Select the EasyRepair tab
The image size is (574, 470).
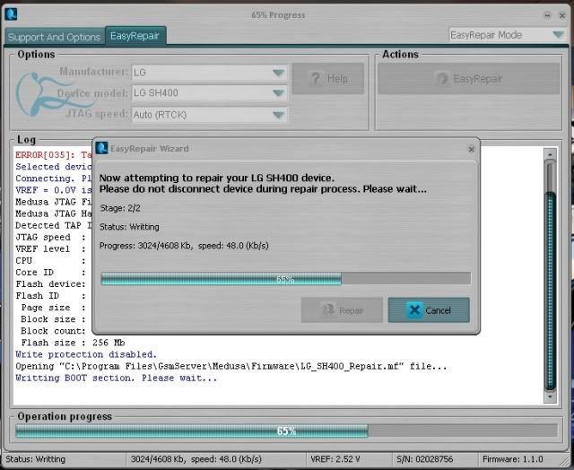click(135, 36)
